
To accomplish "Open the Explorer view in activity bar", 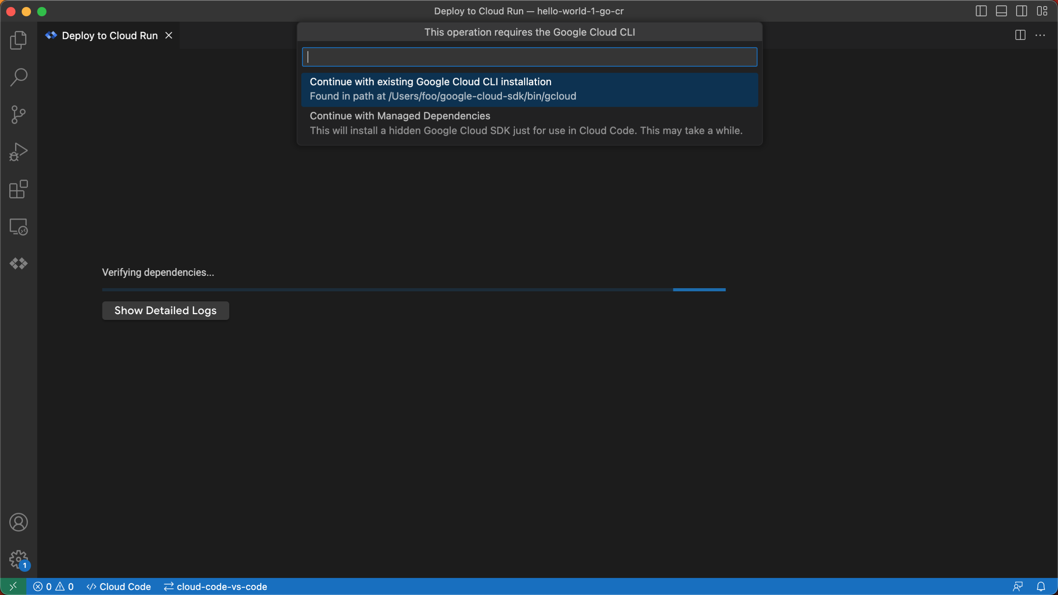I will [x=19, y=40].
